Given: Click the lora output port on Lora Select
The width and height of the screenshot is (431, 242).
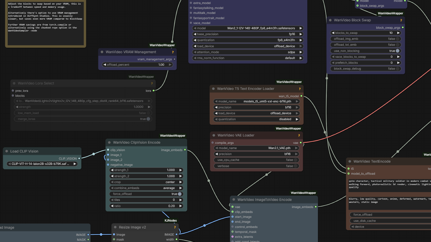Looking at the screenshot, I should coord(154,90).
